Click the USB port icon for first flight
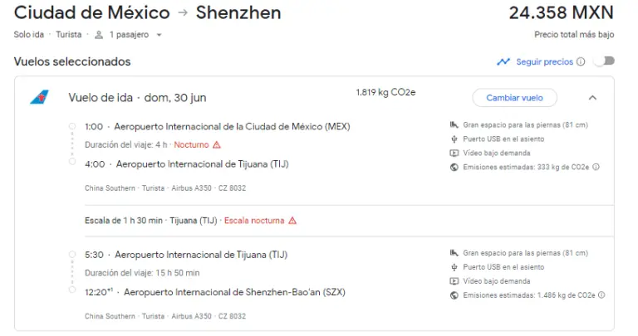The height and width of the screenshot is (336, 638). (x=454, y=139)
